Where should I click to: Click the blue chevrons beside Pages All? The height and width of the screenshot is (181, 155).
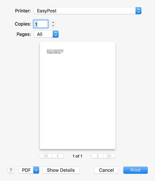click(56, 34)
